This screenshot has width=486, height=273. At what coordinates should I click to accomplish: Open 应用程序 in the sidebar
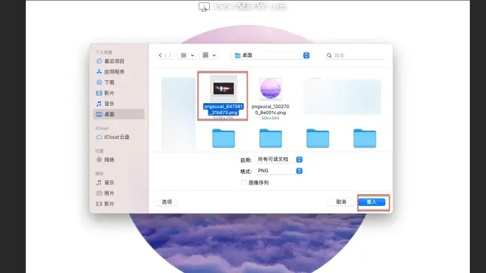point(119,71)
